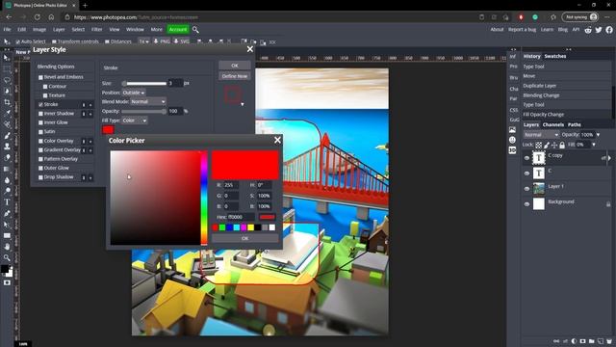
Task: Open layer Opacity dropdown arrow
Action: 598,135
